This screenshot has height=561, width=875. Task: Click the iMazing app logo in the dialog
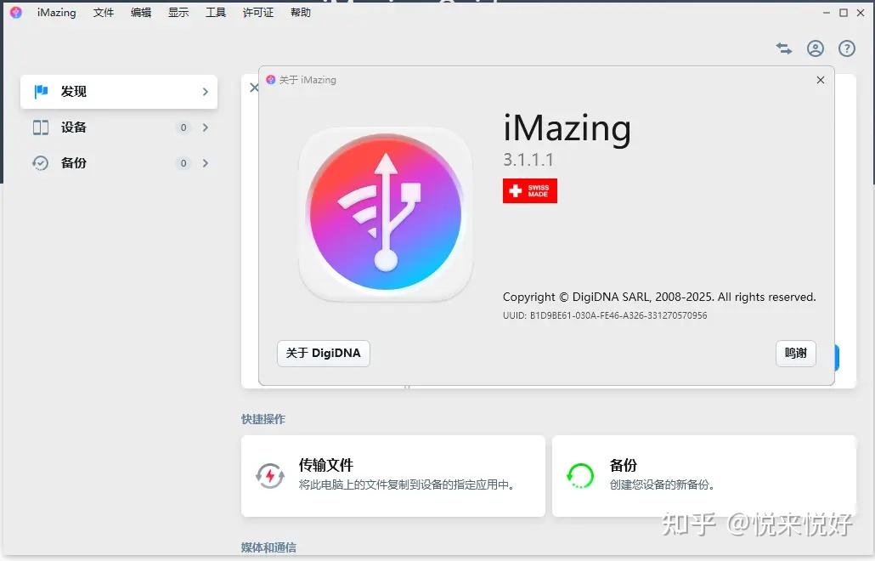click(x=385, y=213)
